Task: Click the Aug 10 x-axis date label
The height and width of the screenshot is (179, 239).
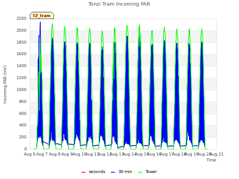Action: pos(80,154)
